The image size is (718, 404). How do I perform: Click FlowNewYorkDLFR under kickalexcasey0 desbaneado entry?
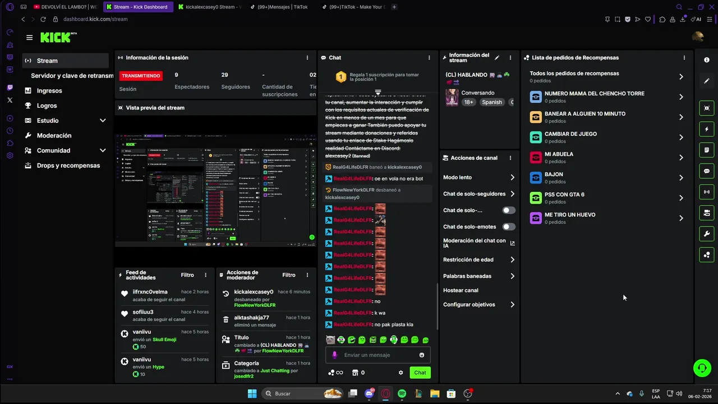(x=255, y=305)
